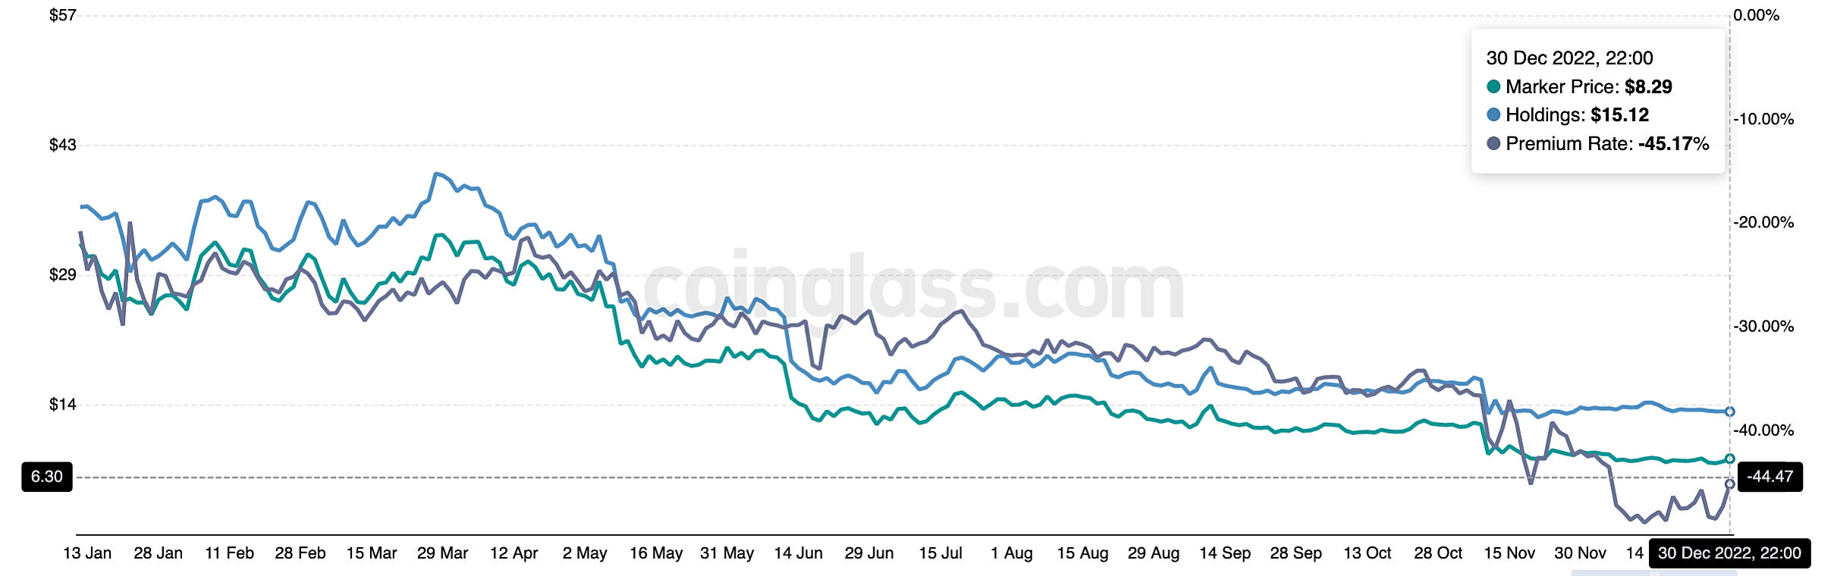
Task: Click the $57 left axis label
Action: [63, 15]
